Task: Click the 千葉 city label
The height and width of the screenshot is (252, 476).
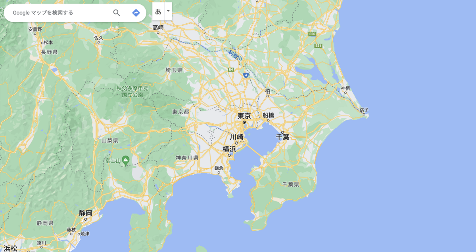Action: pyautogui.click(x=283, y=137)
